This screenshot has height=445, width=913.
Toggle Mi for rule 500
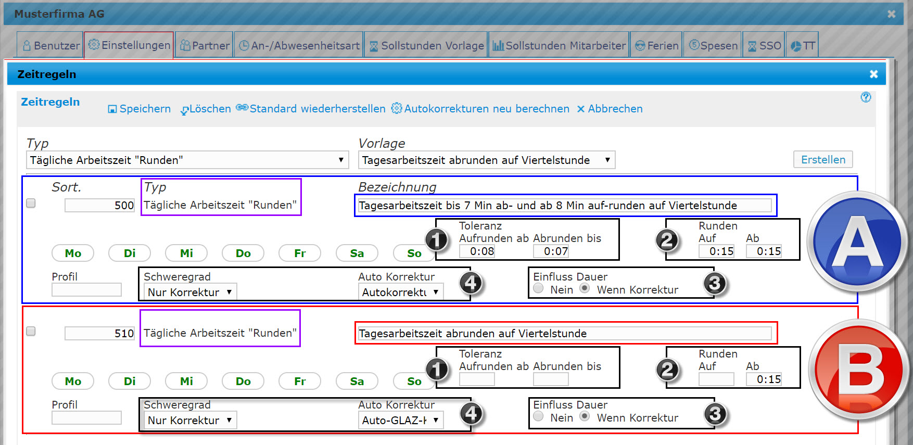pyautogui.click(x=186, y=253)
